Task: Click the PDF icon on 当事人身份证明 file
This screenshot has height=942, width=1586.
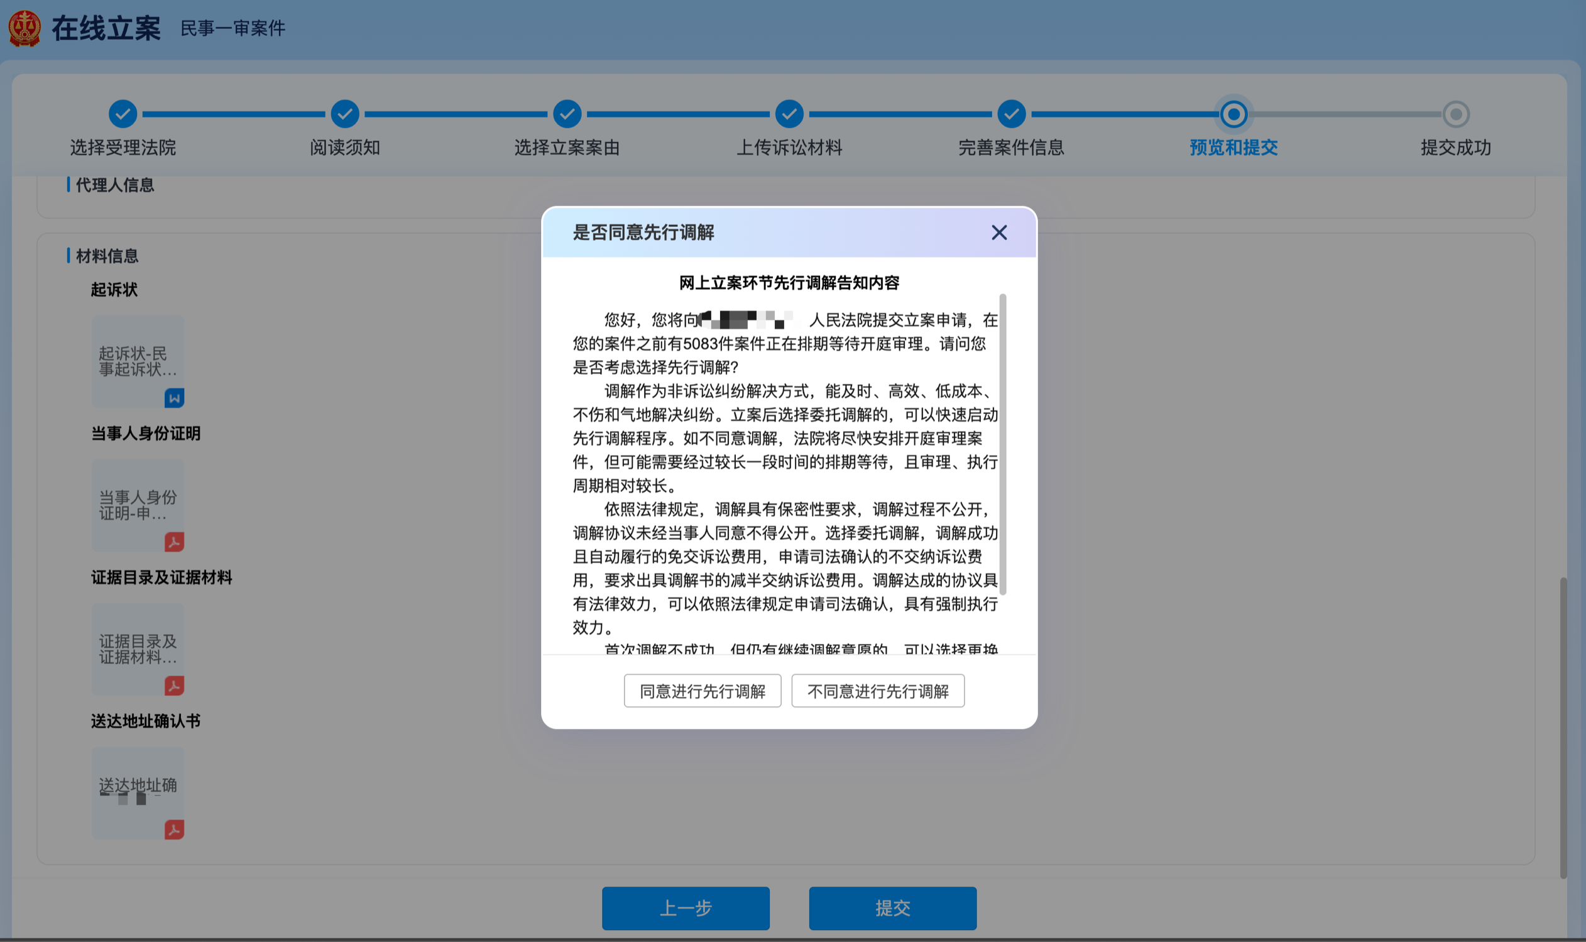Action: click(174, 542)
